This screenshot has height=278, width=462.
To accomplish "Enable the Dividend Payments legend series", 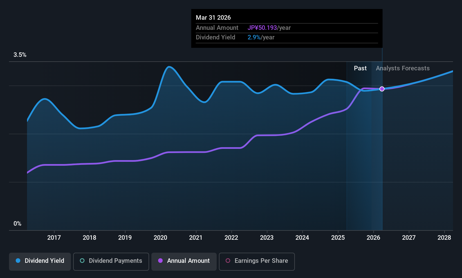I will (x=111, y=261).
